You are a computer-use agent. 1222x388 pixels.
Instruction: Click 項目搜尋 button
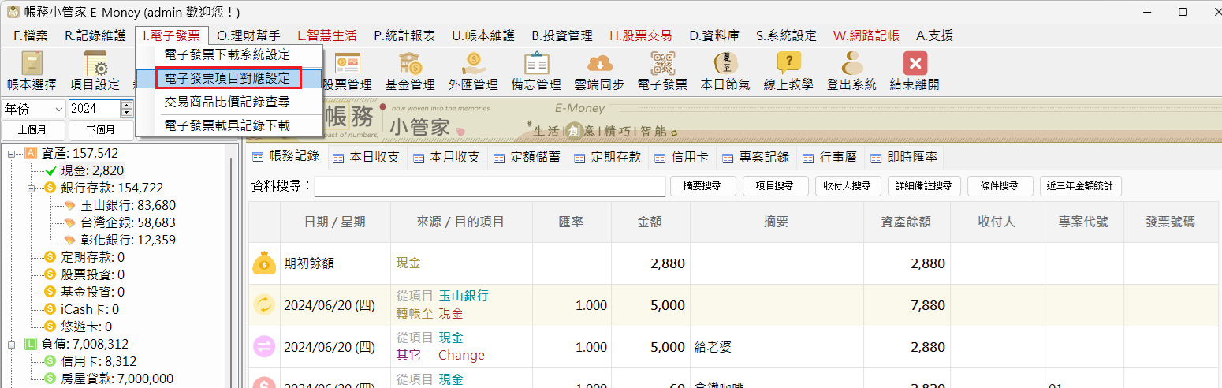(776, 186)
